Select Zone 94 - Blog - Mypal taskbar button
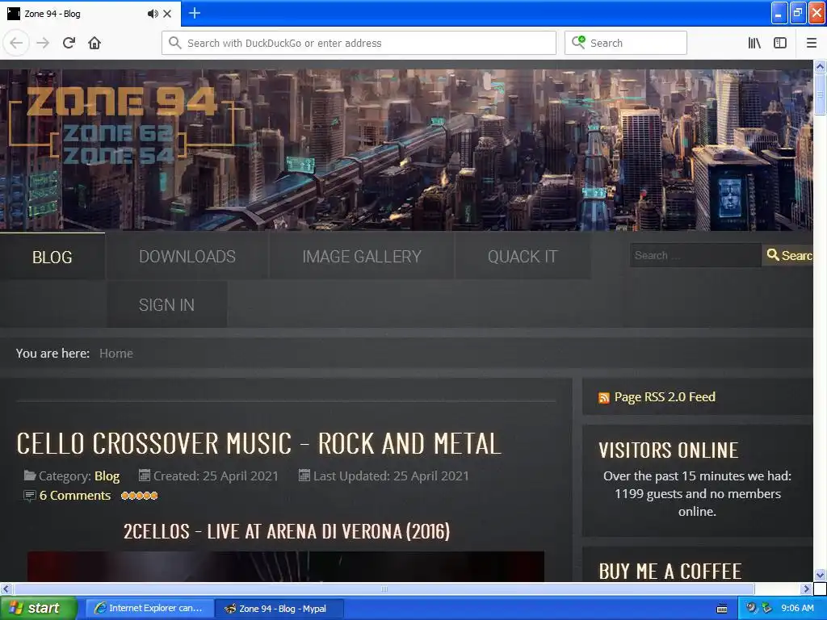Viewport: 827px width, 620px height. 279,608
